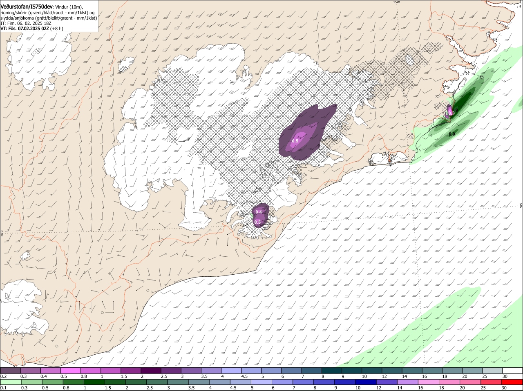Pick the top-row white swatch after 30
The image size is (523, 391).
[513, 371]
